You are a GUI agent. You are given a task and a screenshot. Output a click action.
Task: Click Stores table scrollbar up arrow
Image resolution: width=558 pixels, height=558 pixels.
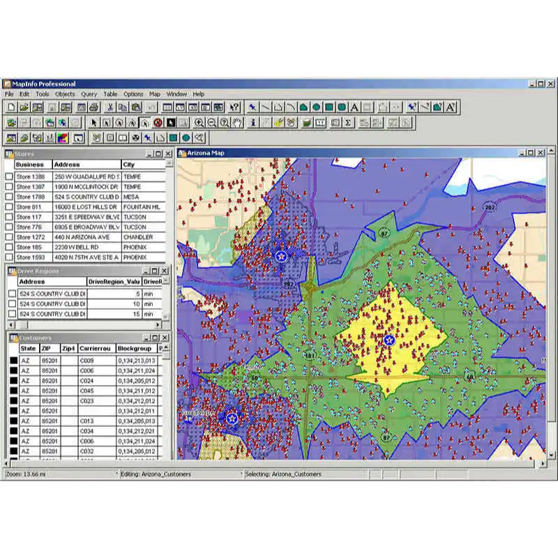click(169, 163)
